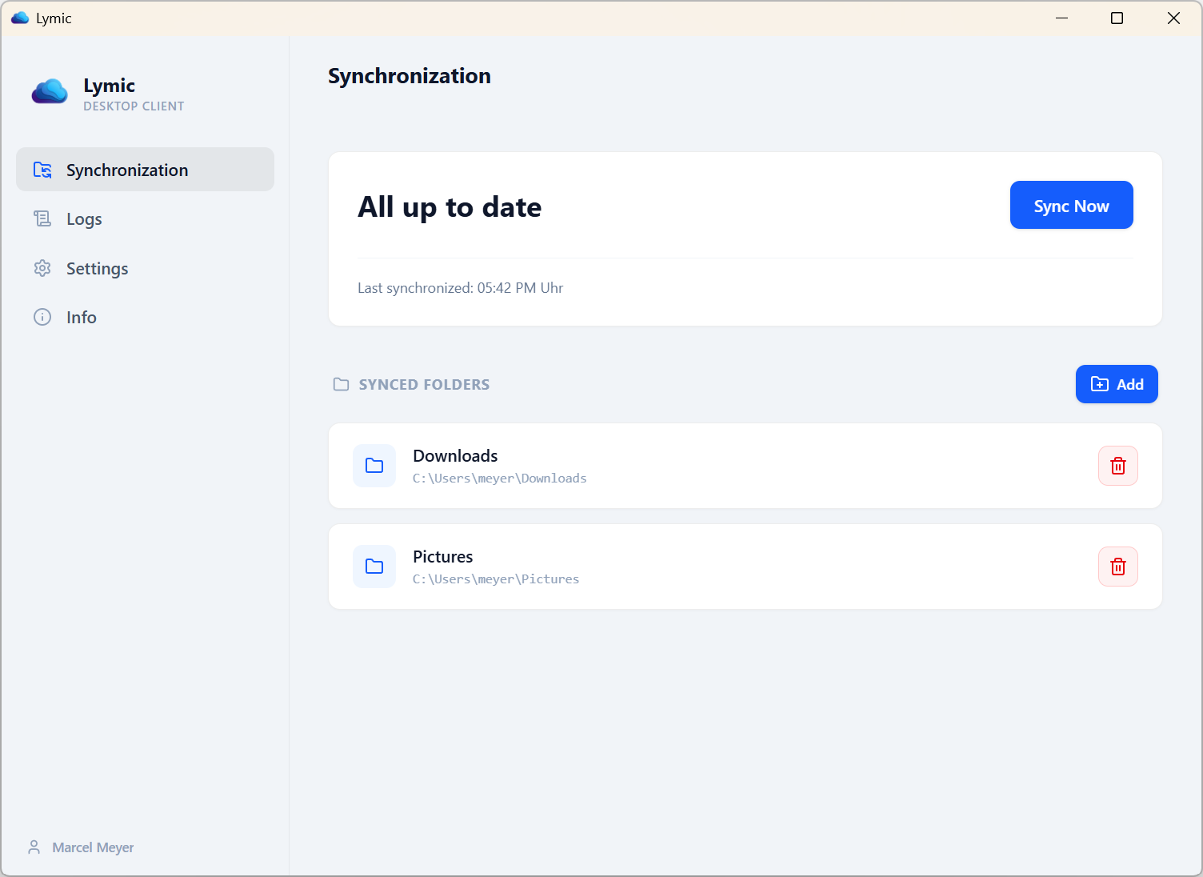
Task: Open the Synchronization sidebar item
Action: point(145,169)
